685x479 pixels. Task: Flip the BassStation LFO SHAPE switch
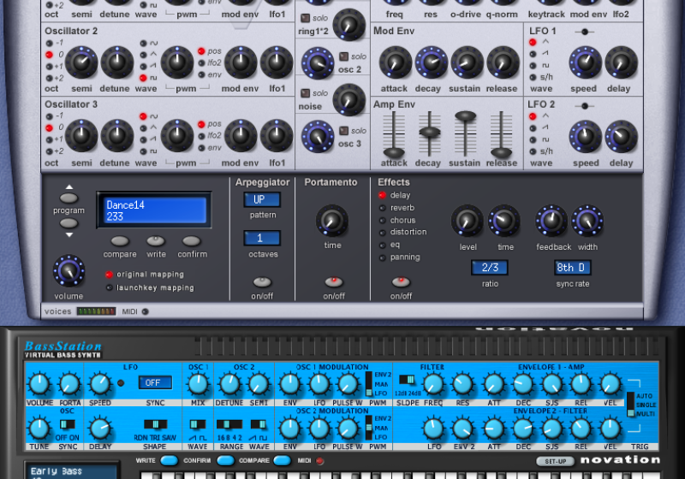155,424
